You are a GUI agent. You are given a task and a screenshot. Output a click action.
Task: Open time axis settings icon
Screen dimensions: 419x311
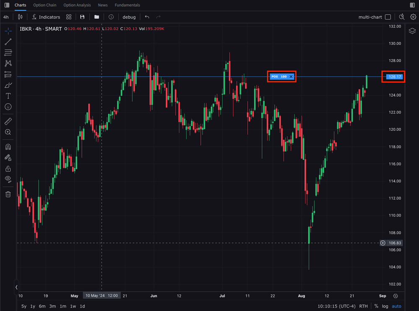point(396,296)
